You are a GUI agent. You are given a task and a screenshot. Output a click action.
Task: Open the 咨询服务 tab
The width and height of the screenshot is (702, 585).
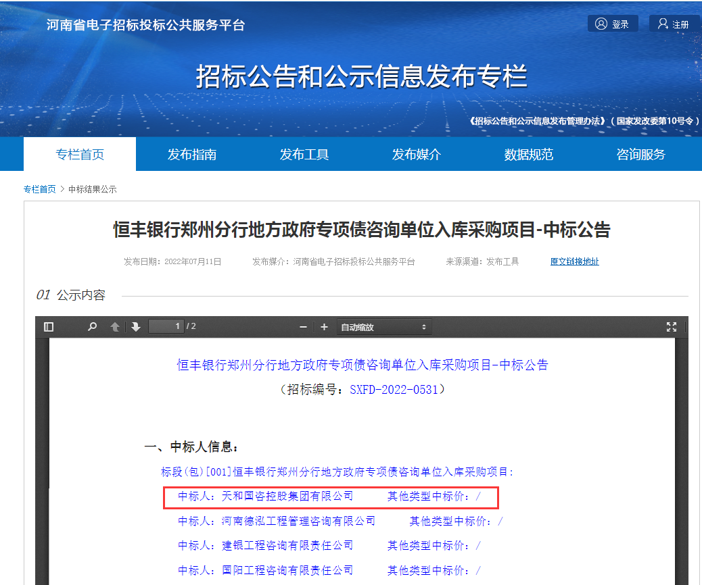tap(640, 154)
